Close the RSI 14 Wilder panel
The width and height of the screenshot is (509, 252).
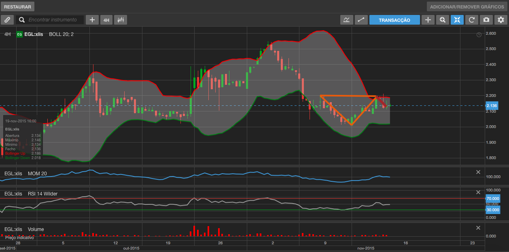(x=478, y=193)
